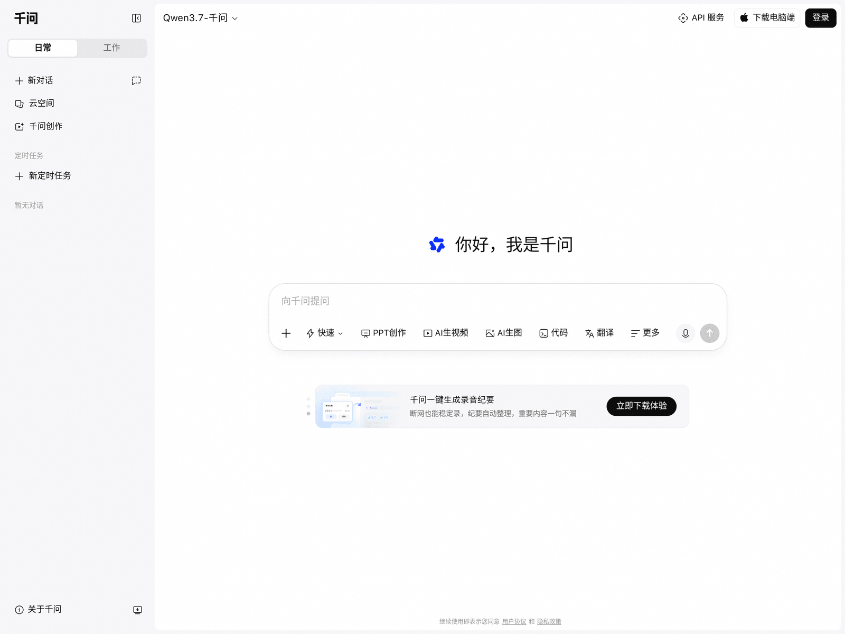This screenshot has height=634, width=845.
Task: Select 翻译 translate tool
Action: [x=599, y=333]
